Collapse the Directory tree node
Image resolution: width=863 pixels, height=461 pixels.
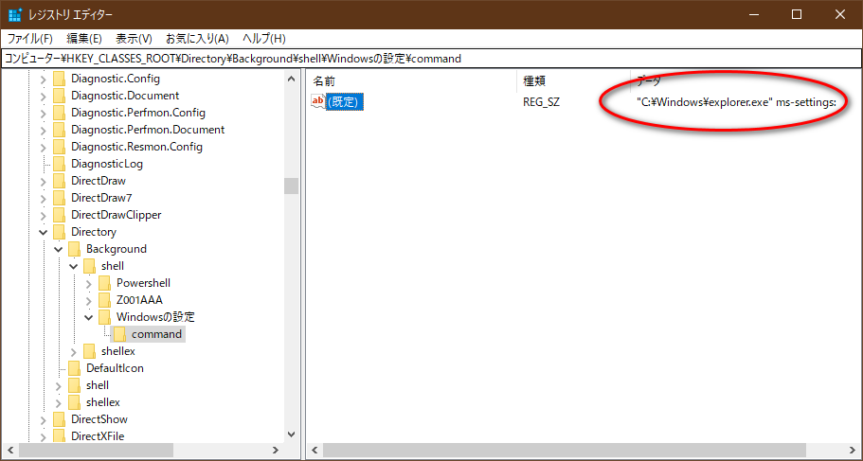coord(43,232)
